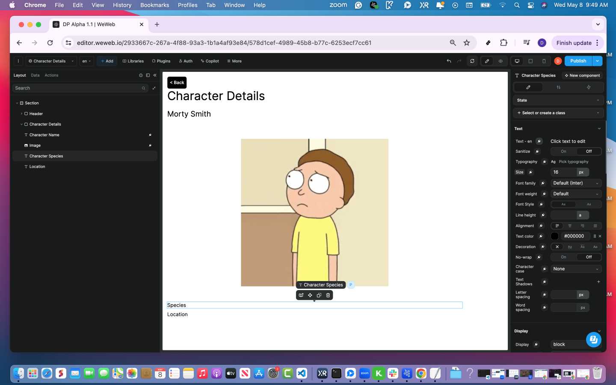Collapse the Text section chevron

coord(599,129)
